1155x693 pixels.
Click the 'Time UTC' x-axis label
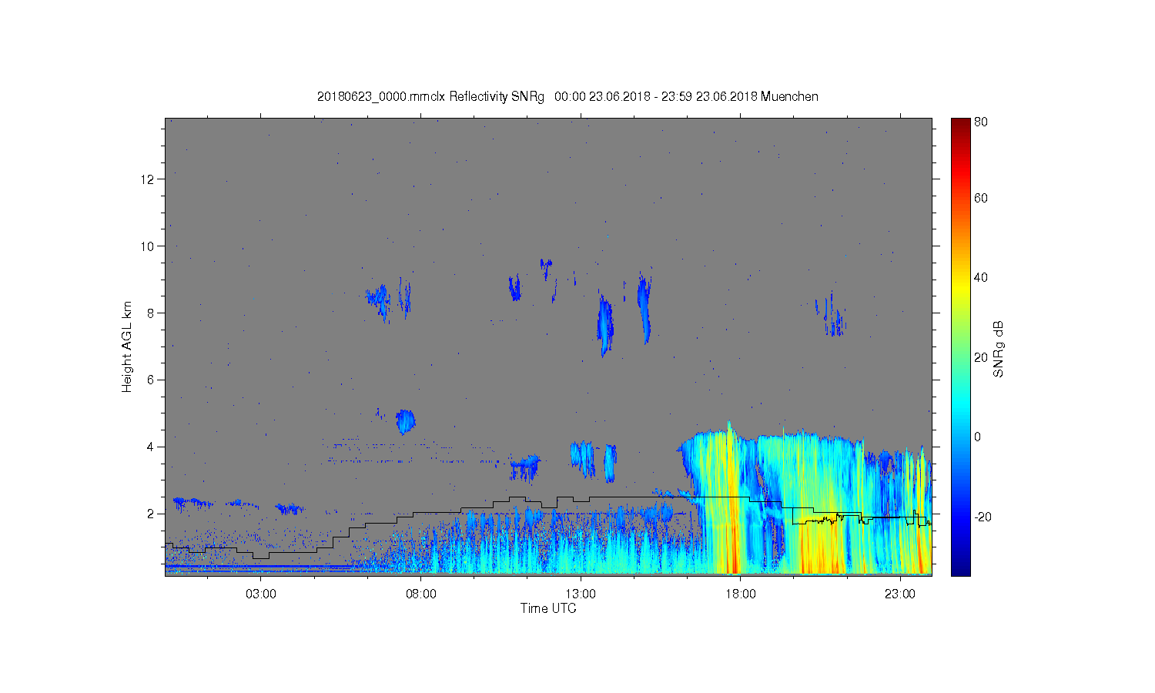tap(548, 608)
